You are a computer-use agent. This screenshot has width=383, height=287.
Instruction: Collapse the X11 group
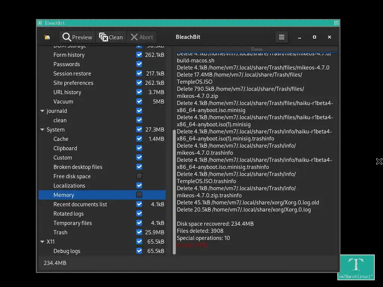pos(42,242)
